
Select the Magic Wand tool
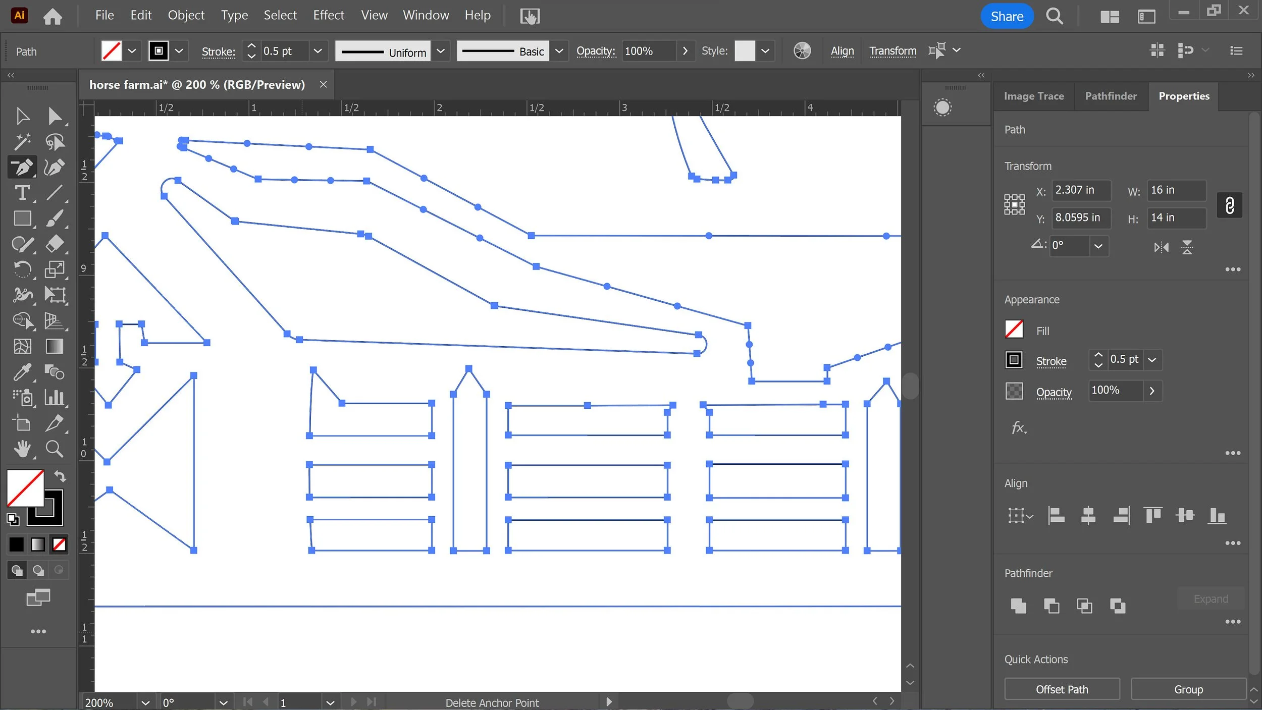tap(22, 142)
